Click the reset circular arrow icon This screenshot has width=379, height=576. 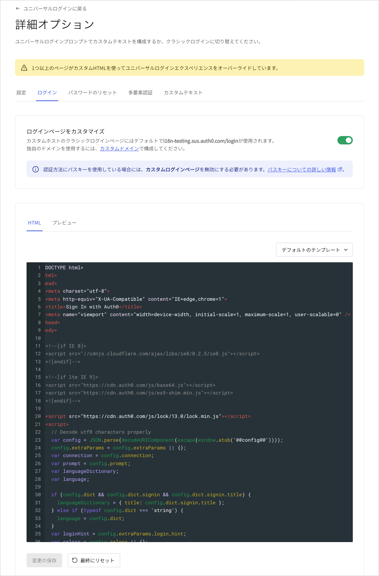(x=75, y=560)
